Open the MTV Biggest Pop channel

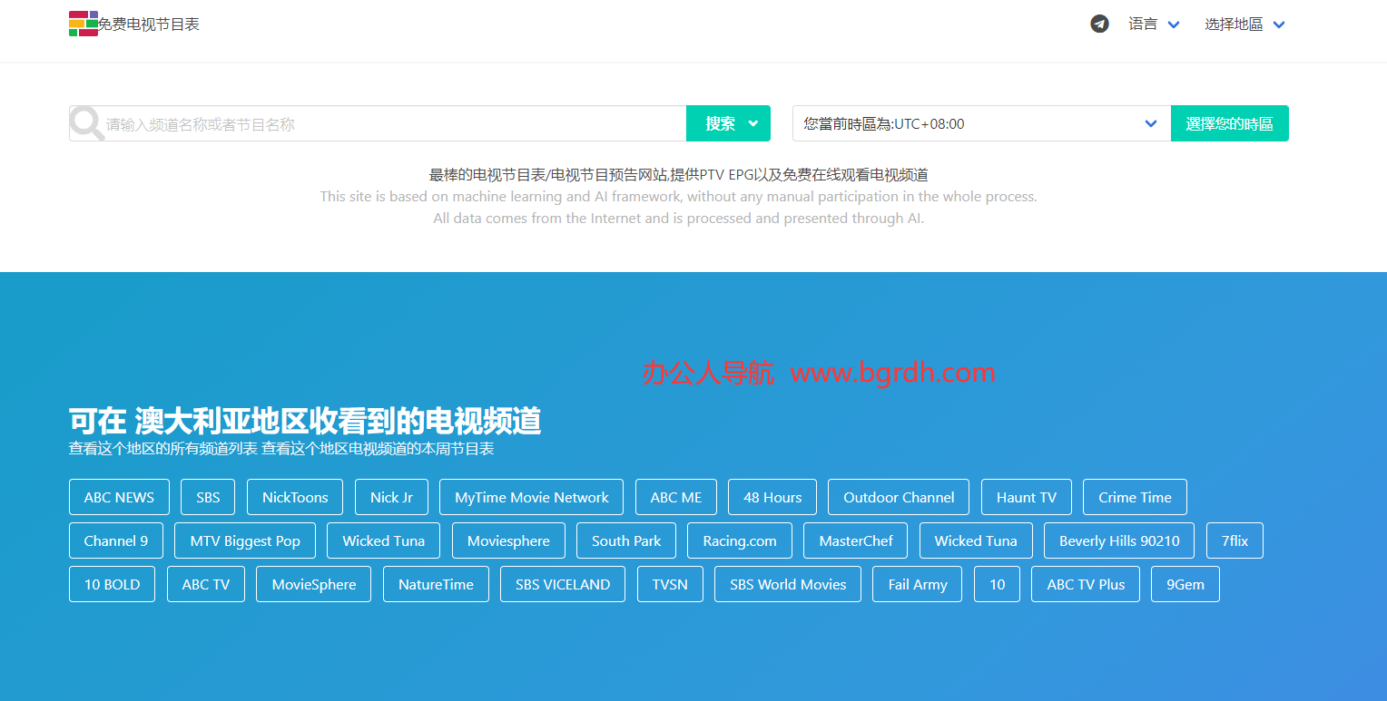(245, 540)
